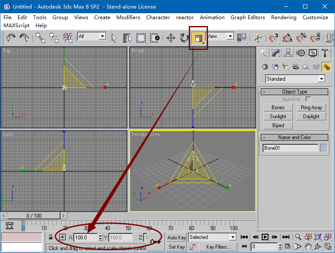The image size is (335, 253).
Task: Toggle the Window/Crossing selection icon
Action: pyautogui.click(x=155, y=38)
